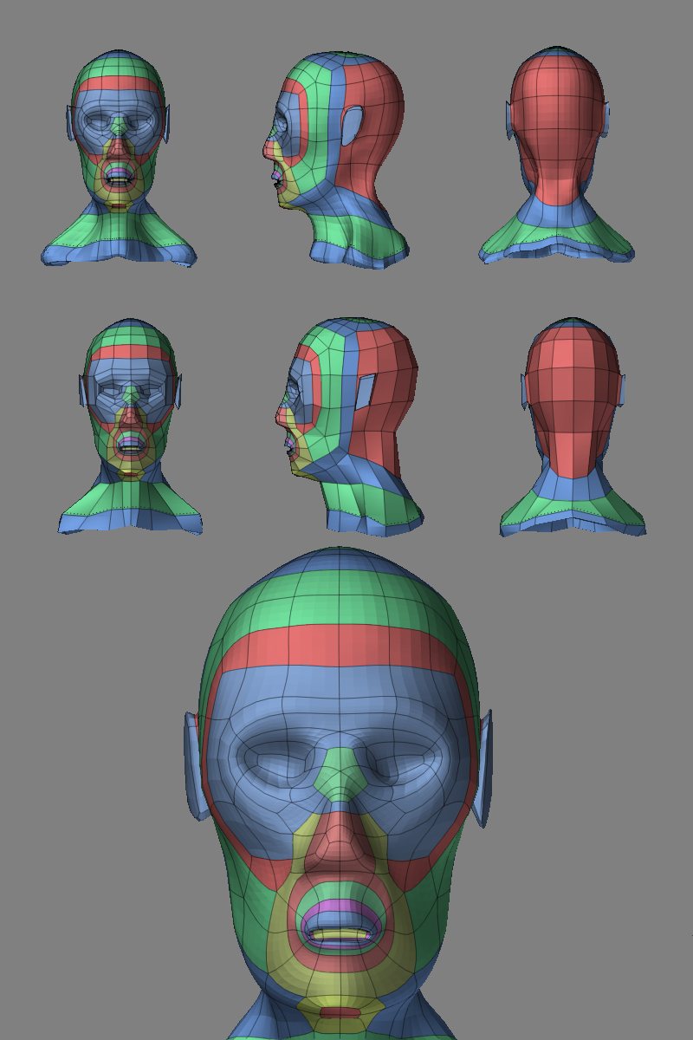
Task: Select the smooth-shaded side-profile head model
Action: pos(336,159)
